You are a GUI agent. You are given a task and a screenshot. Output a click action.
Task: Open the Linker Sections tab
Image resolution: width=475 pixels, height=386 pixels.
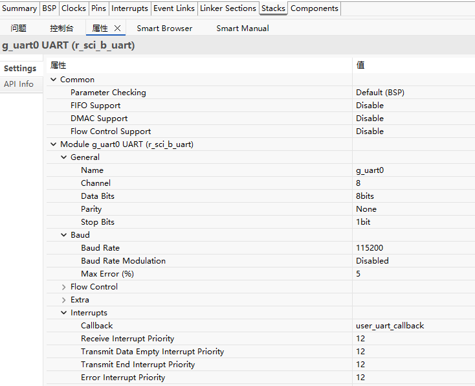[228, 8]
